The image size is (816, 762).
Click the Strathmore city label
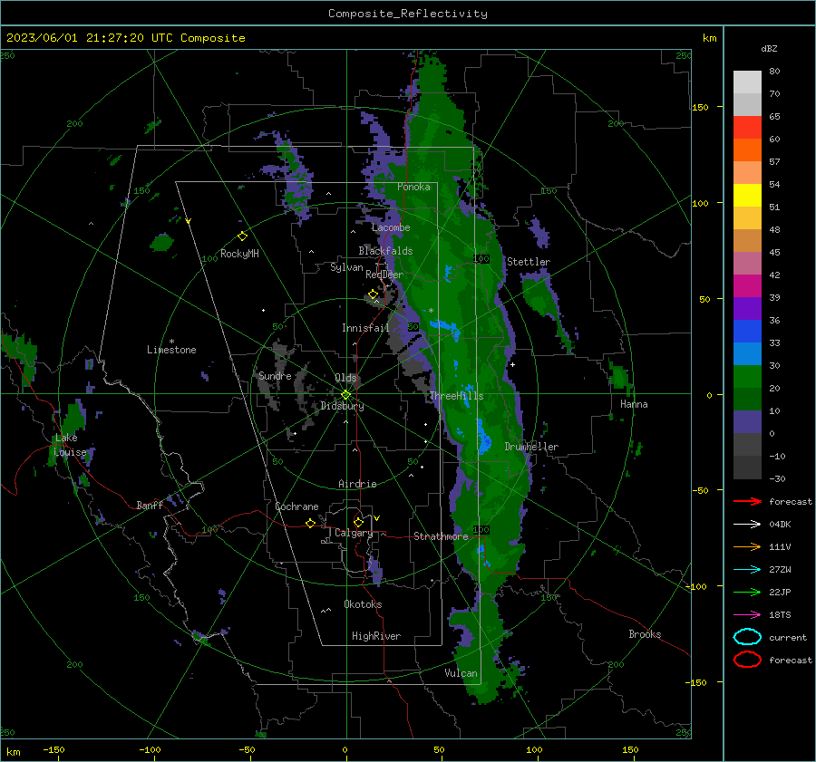pyautogui.click(x=441, y=536)
